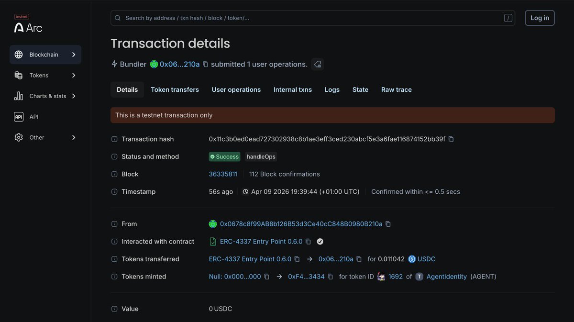Open the Internal txns tab
This screenshot has width=574, height=322.
[x=293, y=89]
